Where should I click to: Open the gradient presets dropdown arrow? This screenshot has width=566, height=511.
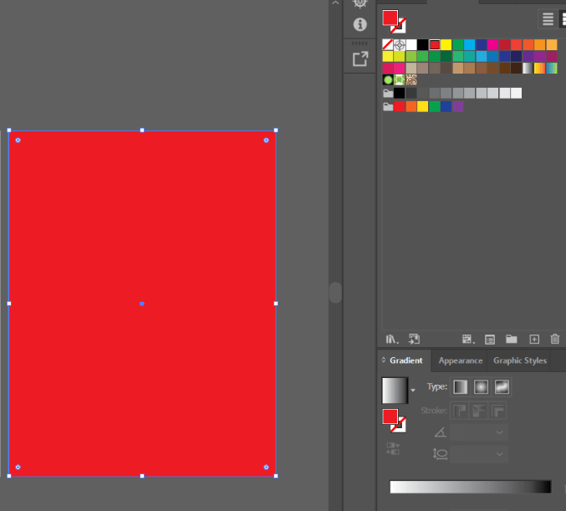(413, 391)
